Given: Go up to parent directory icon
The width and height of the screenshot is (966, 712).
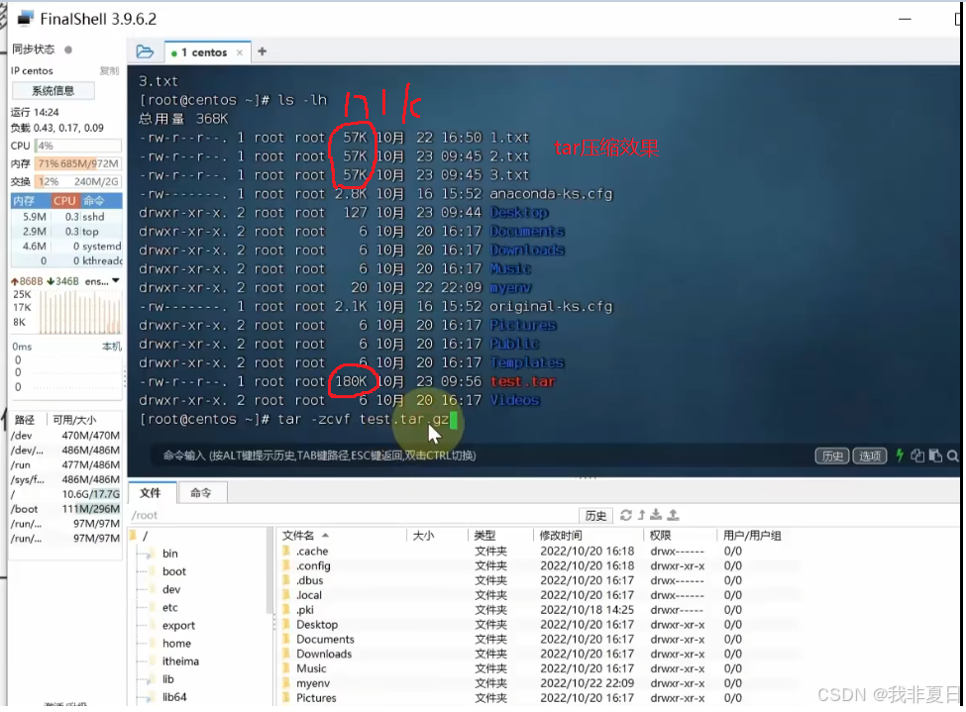Looking at the screenshot, I should pyautogui.click(x=641, y=515).
